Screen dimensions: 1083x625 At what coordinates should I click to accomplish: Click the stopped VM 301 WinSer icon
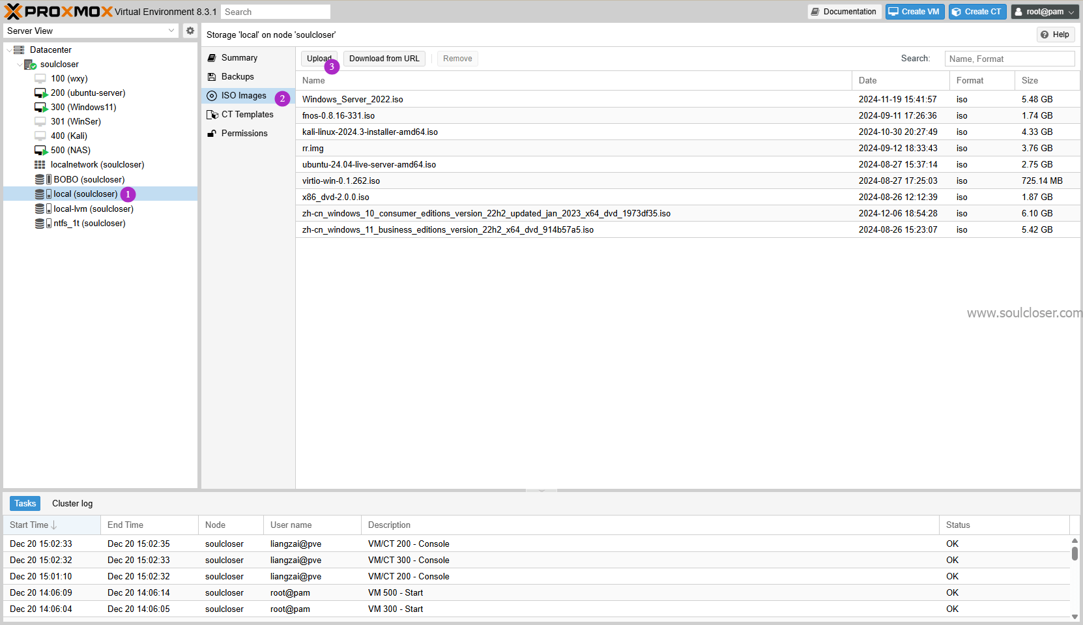click(x=40, y=122)
